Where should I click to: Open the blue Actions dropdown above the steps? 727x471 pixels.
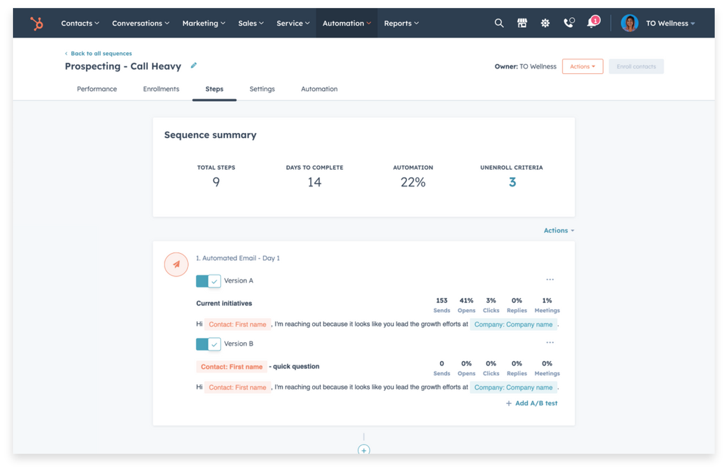[558, 231]
